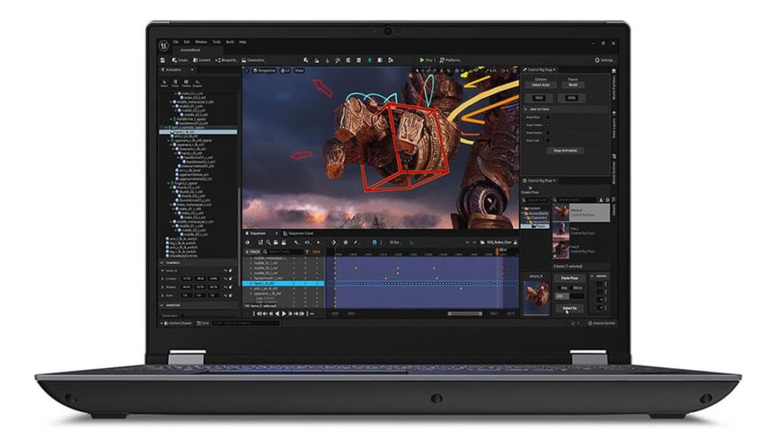Image resolution: width=776 pixels, height=448 pixels.
Task: Expand highlighted hand_r_ik_ctrl track in Sequencer
Action: tap(251, 283)
